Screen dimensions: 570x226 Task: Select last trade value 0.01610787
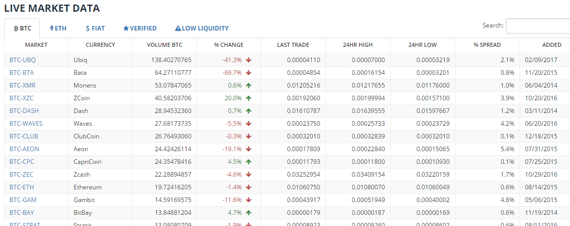(304, 111)
